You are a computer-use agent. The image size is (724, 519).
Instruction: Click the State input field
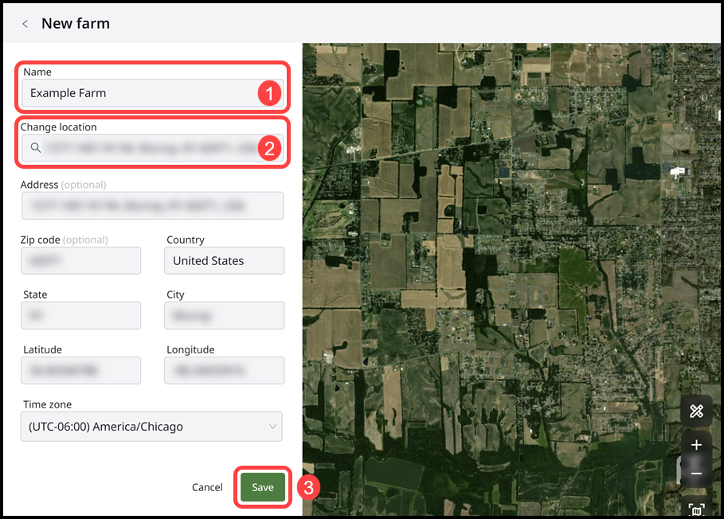coord(80,315)
